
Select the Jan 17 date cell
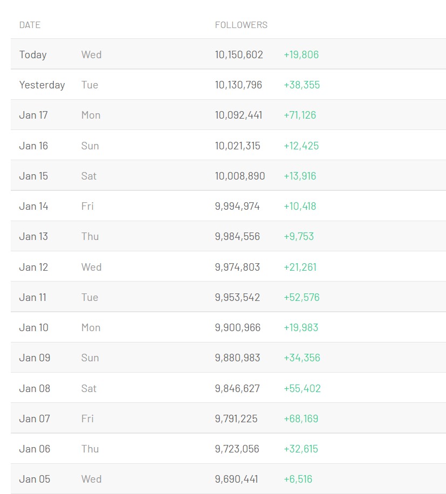33,115
